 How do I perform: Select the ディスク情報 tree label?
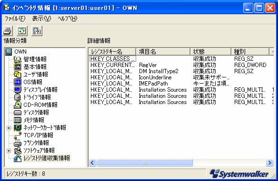(x=36, y=112)
